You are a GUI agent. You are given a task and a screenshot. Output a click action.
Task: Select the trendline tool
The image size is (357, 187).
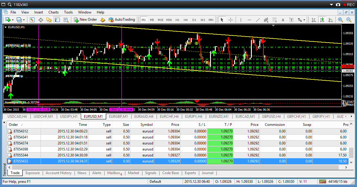258,20
